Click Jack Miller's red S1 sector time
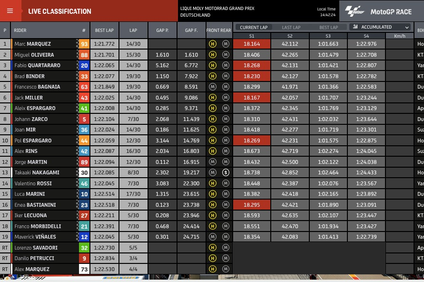The image size is (424, 282). pos(252,98)
